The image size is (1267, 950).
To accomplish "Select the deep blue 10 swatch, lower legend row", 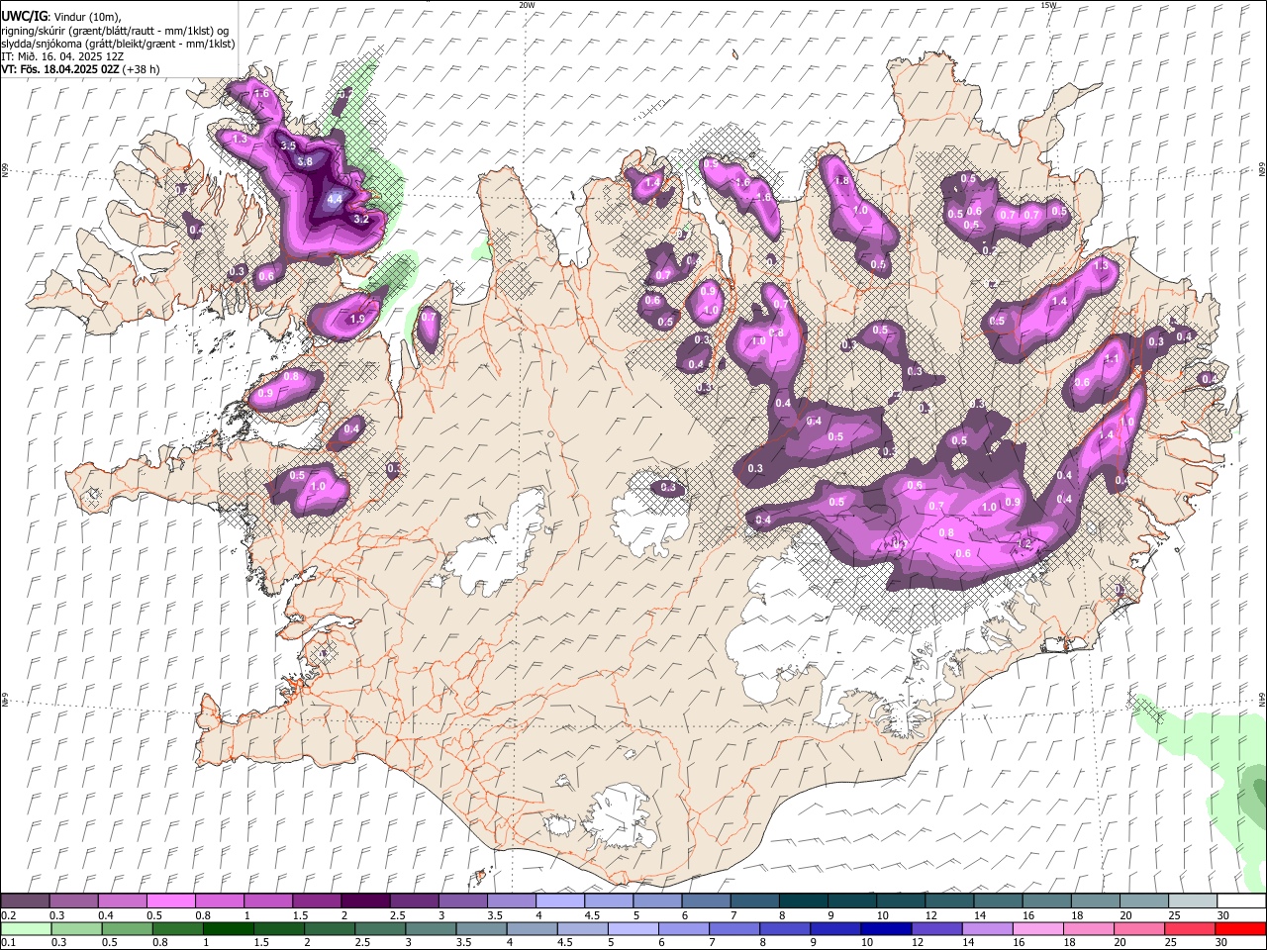I will [885, 928].
